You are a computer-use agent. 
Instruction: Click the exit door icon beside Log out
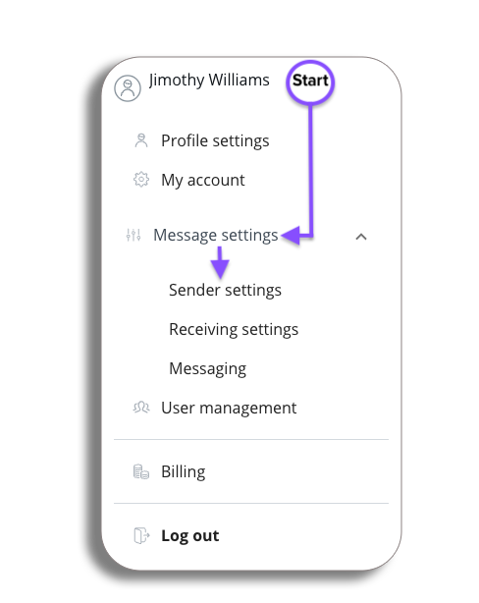pos(141,535)
